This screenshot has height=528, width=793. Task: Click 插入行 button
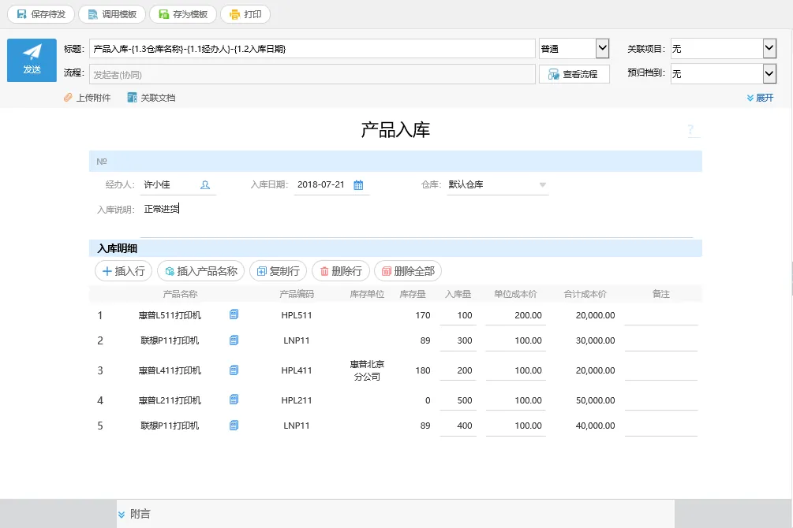click(123, 271)
